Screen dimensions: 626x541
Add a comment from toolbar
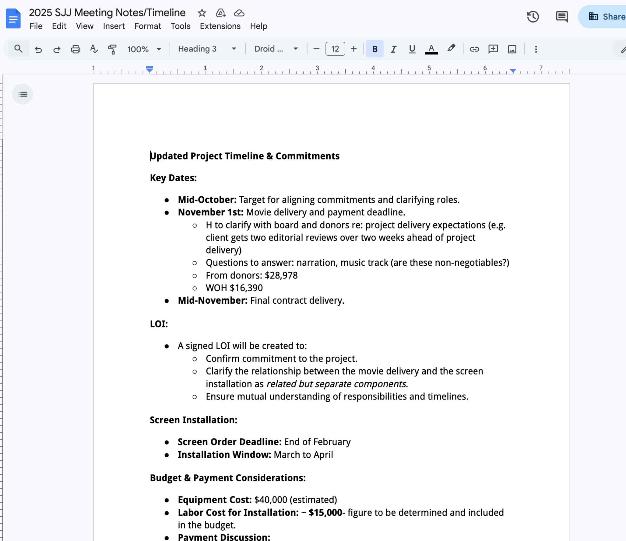click(x=493, y=49)
